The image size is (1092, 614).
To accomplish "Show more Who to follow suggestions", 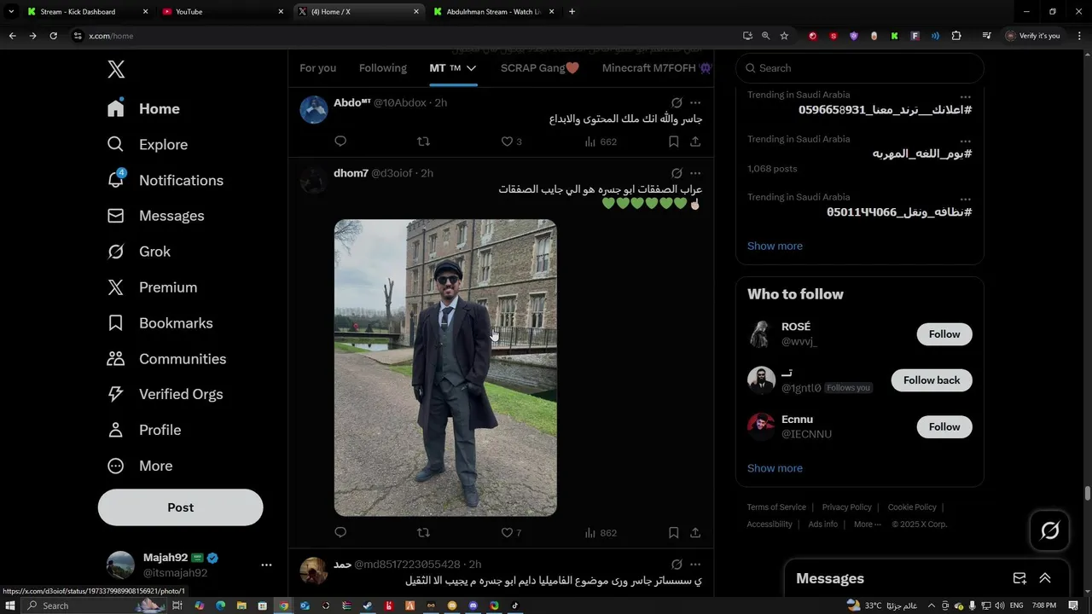I will [775, 468].
